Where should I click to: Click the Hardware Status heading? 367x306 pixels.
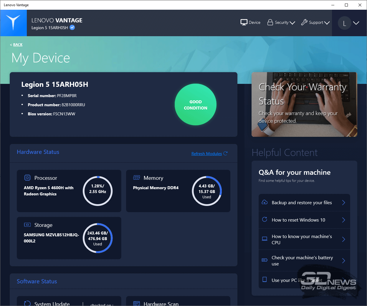tap(38, 152)
